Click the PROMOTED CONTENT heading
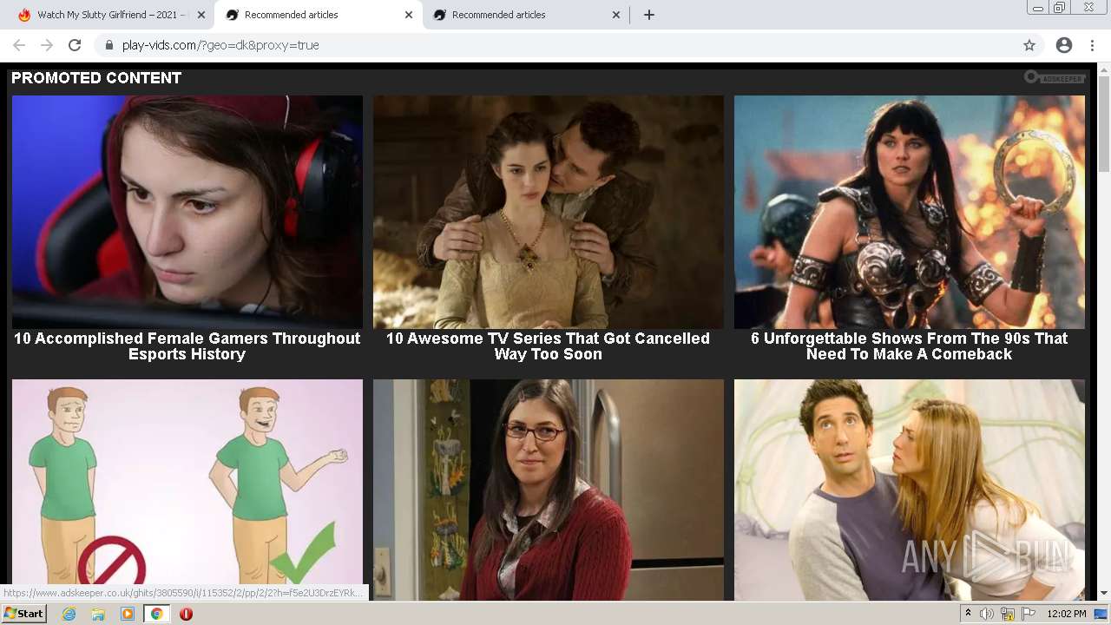1111x625 pixels. (96, 78)
